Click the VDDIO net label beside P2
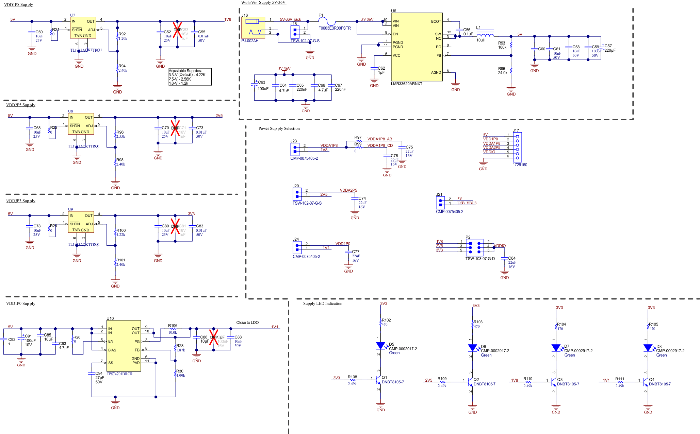Image resolution: width=700 pixels, height=434 pixels. click(x=500, y=246)
